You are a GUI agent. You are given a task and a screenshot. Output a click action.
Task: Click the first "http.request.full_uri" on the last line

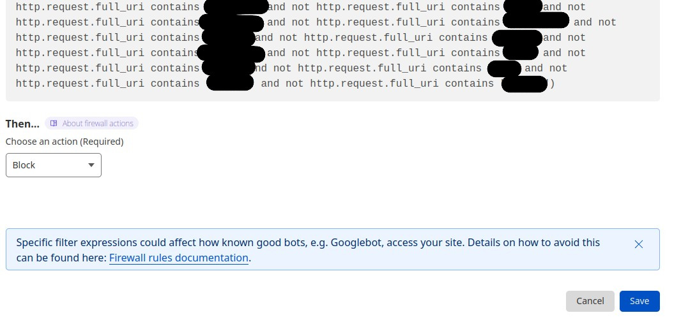click(80, 84)
